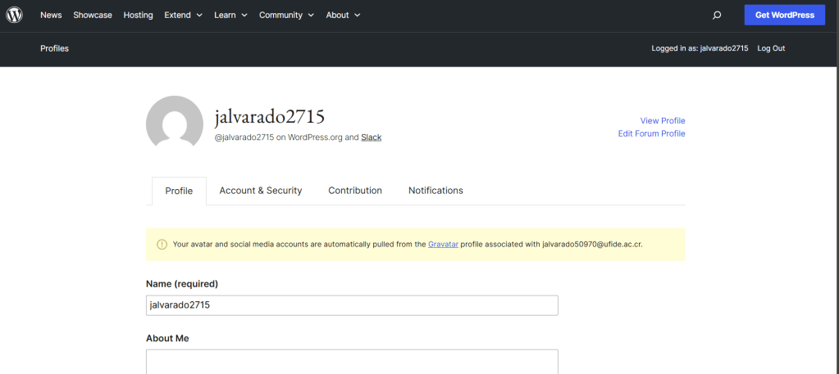The width and height of the screenshot is (839, 374).
Task: Open the Showcase menu item
Action: click(93, 15)
